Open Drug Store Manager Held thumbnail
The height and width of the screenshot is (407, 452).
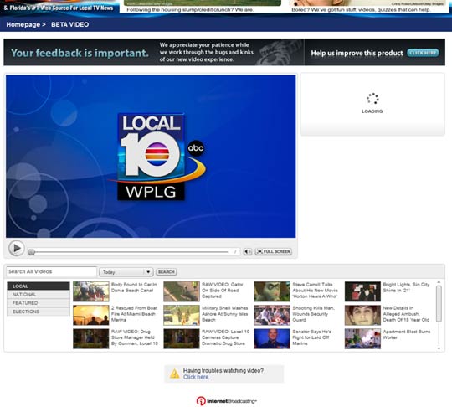(91, 339)
